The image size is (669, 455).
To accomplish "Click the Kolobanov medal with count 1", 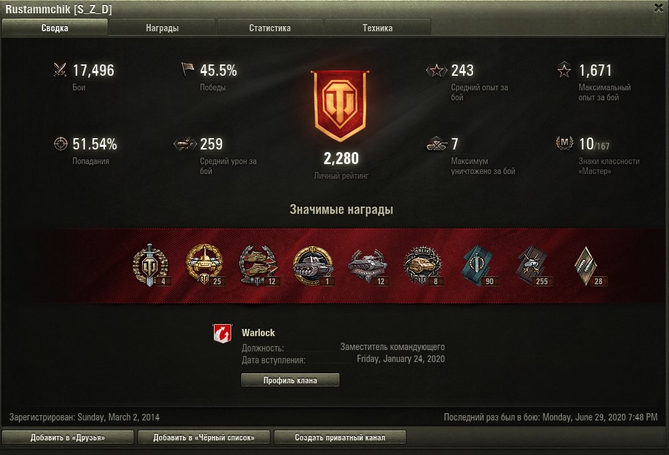I will (x=314, y=266).
